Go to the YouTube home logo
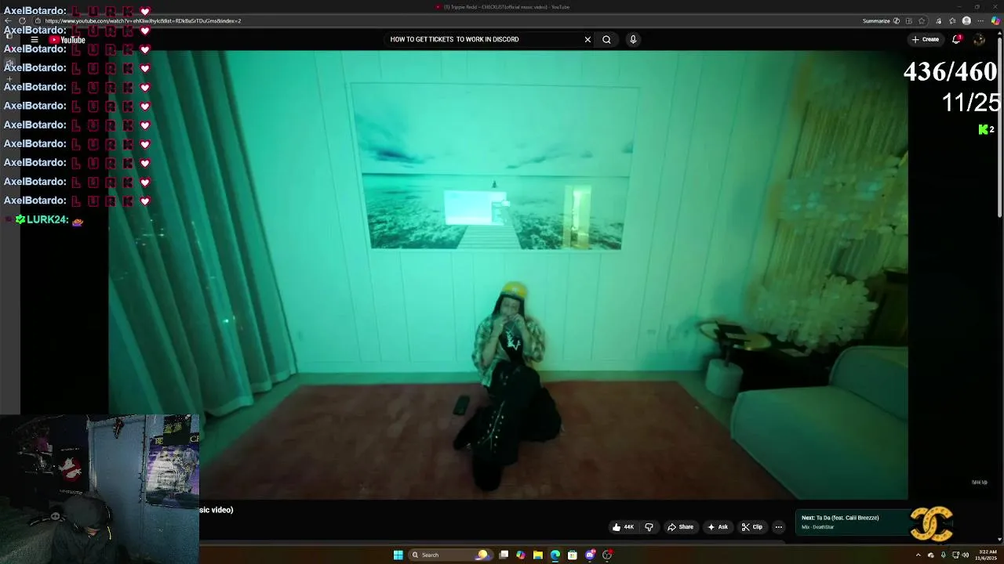The image size is (1004, 564). 67,40
